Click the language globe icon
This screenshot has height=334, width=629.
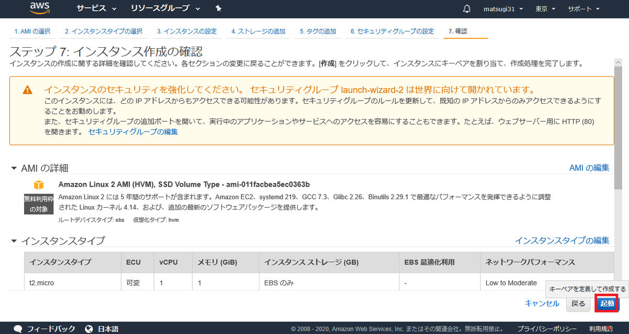(x=89, y=329)
